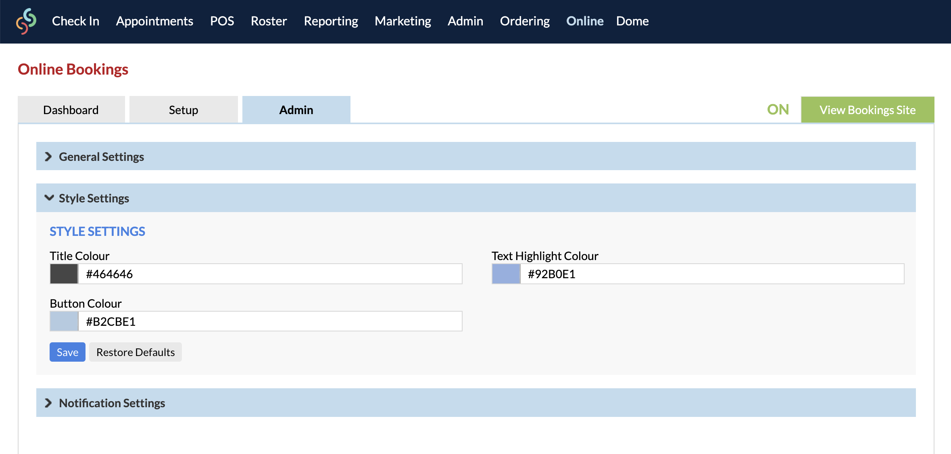Screen dimensions: 951x454
Task: Select the Admin tab under Online Bookings
Action: 296,110
